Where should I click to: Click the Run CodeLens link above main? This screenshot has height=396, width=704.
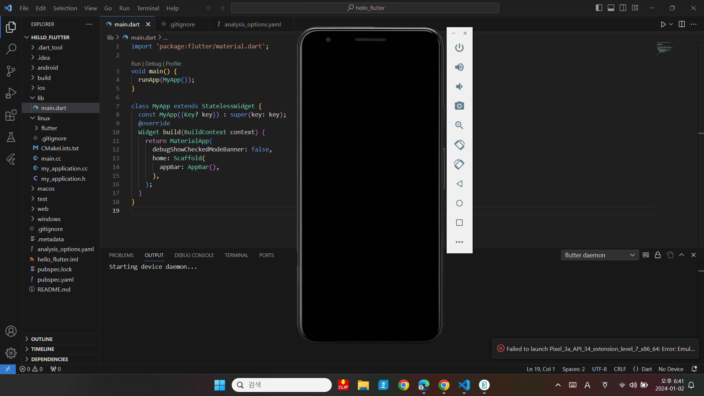[x=136, y=64]
